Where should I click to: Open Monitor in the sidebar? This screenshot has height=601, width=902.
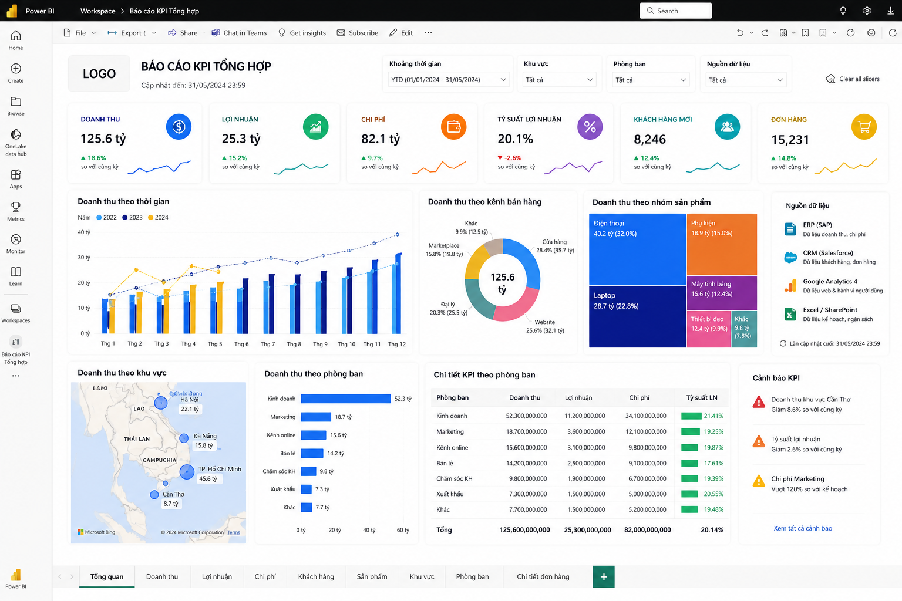[16, 244]
